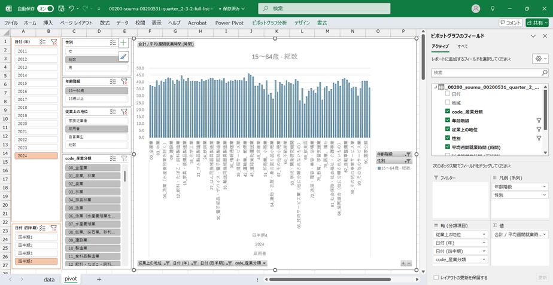Viewport: 553px width, 285px height.
Task: Toggle the 自動保存 autosave switch
Action: pyautogui.click(x=45, y=8)
